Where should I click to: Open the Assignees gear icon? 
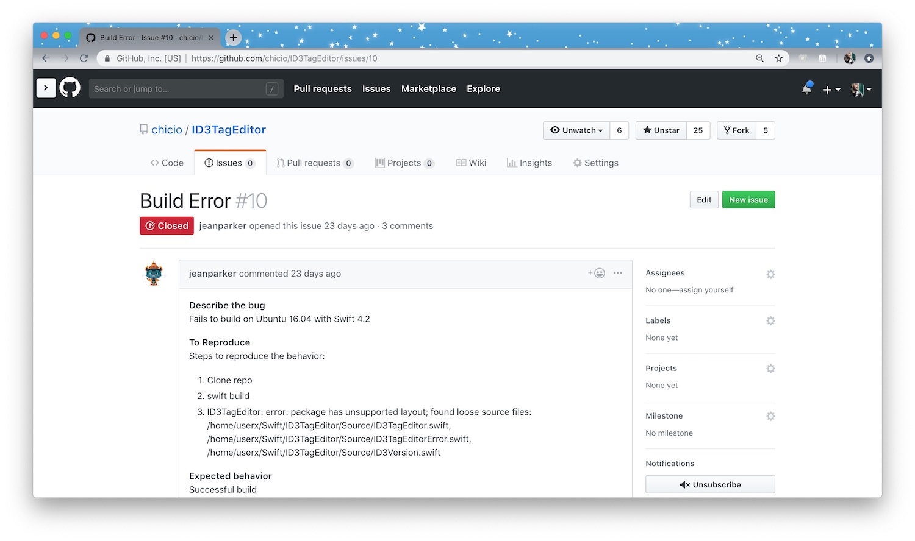(x=770, y=274)
